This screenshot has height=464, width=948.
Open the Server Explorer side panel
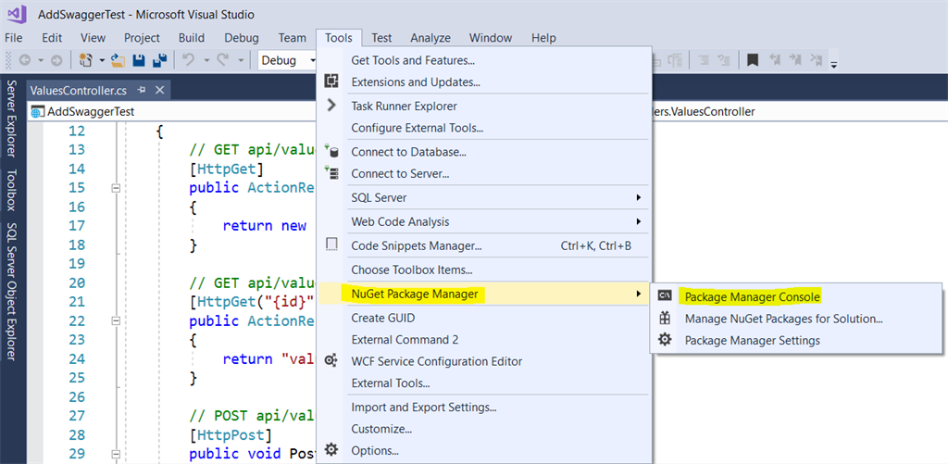tap(12, 117)
